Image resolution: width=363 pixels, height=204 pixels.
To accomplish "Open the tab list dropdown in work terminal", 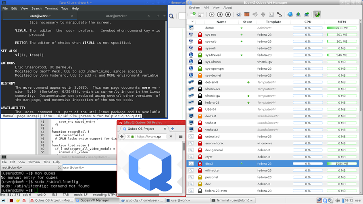I will pyautogui.click(x=165, y=16).
